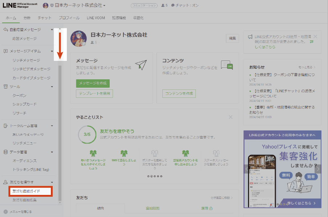Open the 収益化 tab

tap(138, 18)
